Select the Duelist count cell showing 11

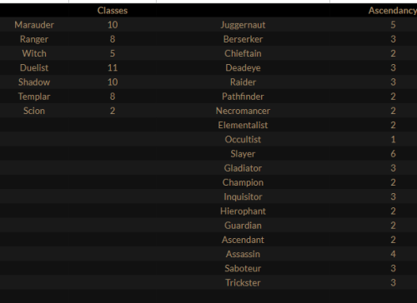[x=113, y=68]
